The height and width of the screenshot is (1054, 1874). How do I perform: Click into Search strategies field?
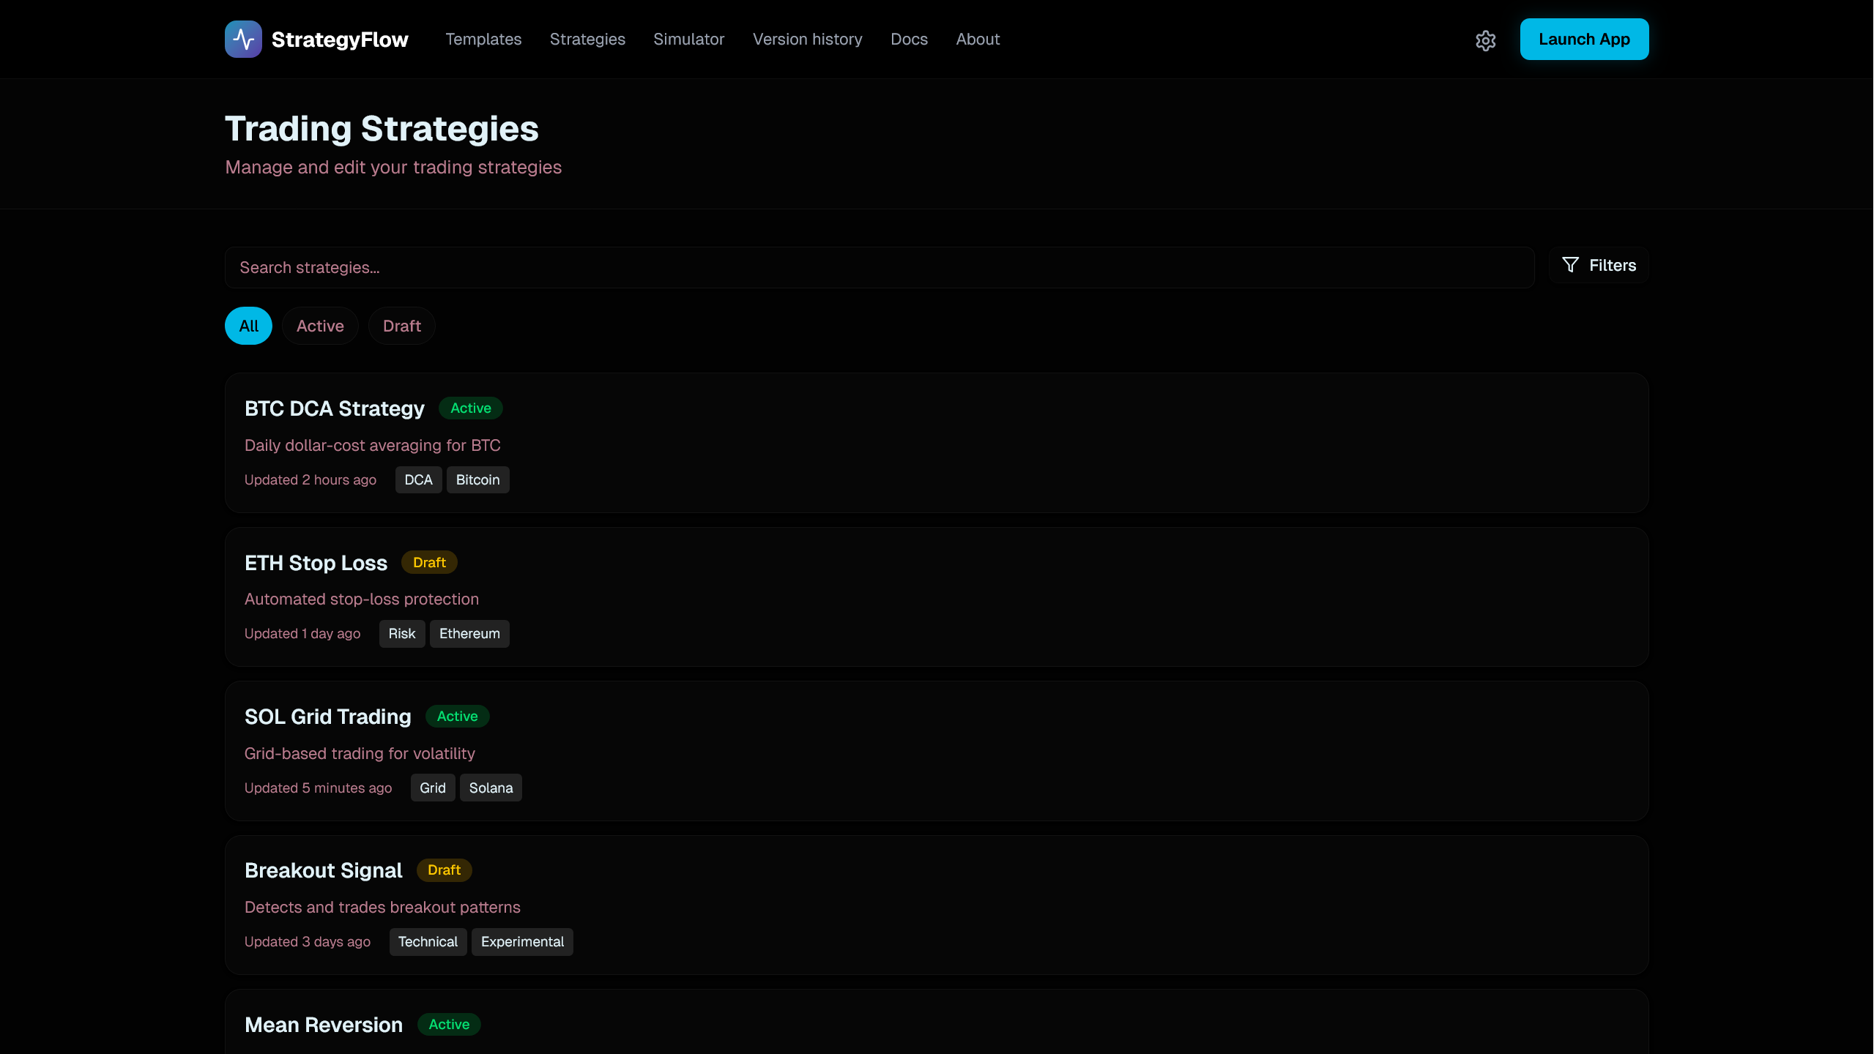click(x=879, y=267)
